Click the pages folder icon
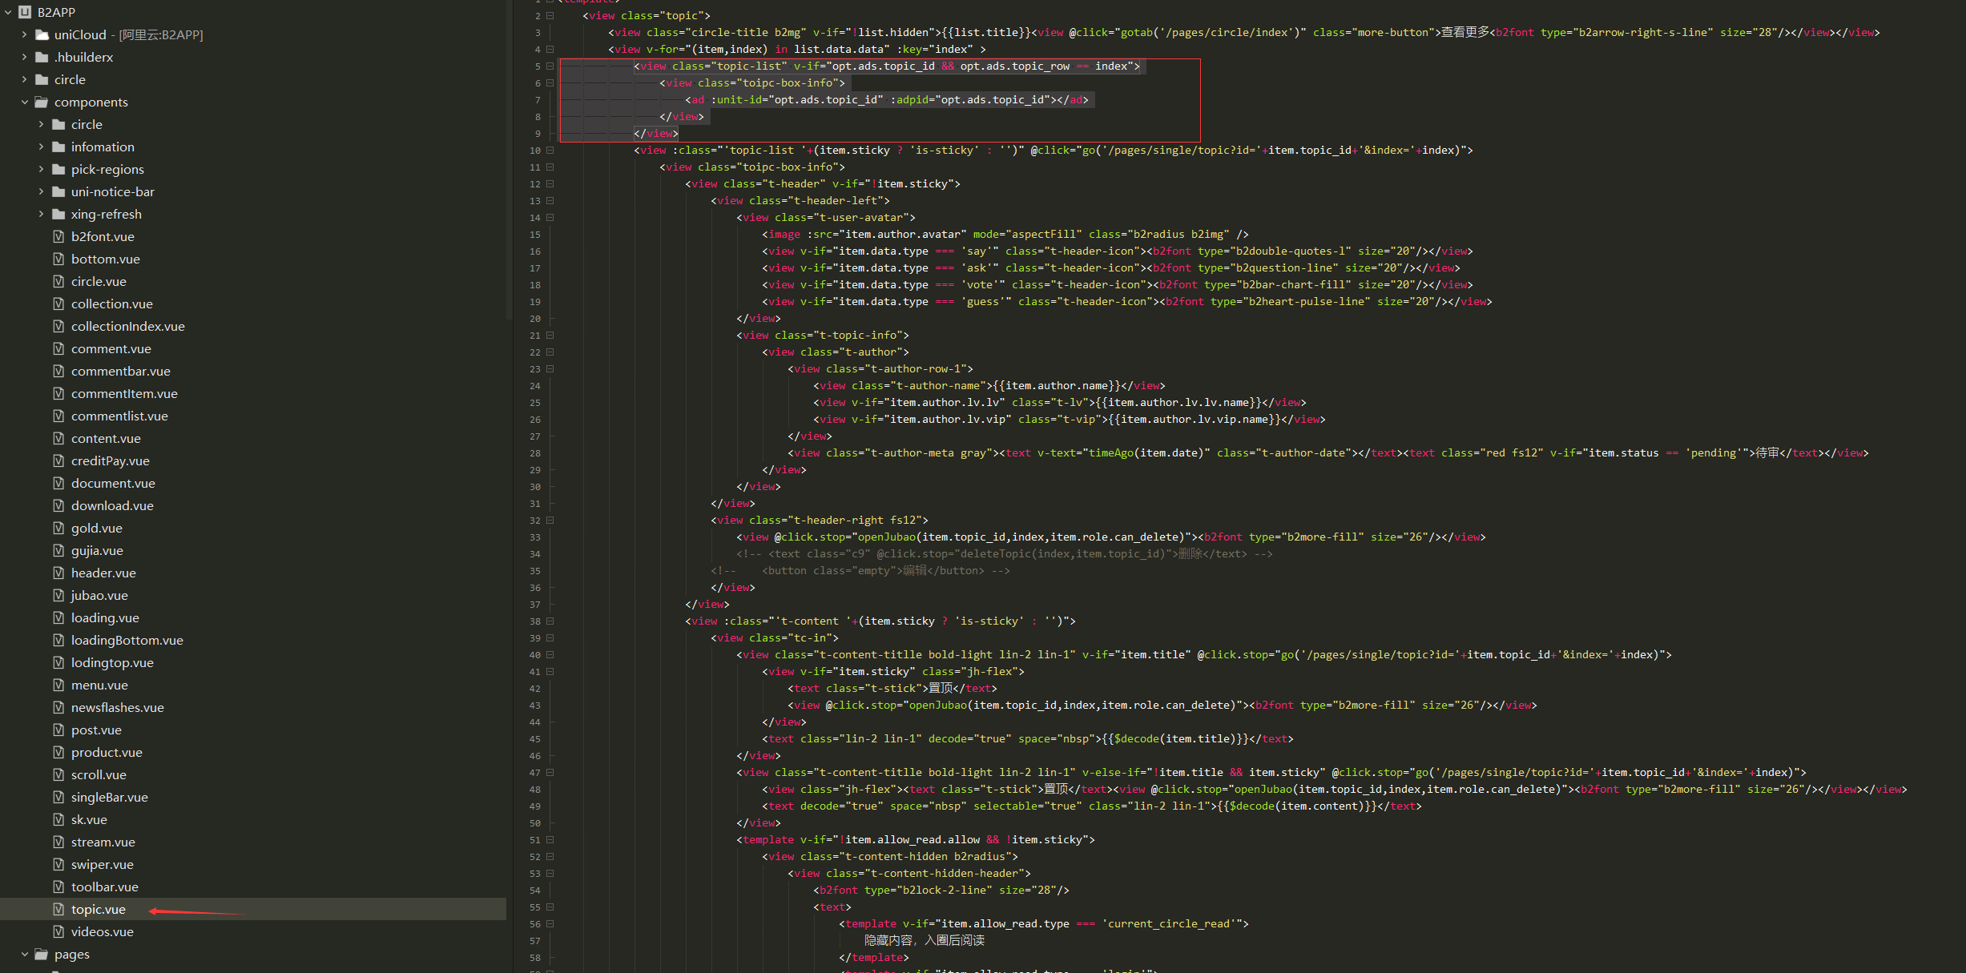Image resolution: width=1966 pixels, height=973 pixels. click(x=42, y=954)
